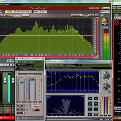Click Save Data in PAZ toolbar
This screenshot has width=121, height=121.
[57, 68]
